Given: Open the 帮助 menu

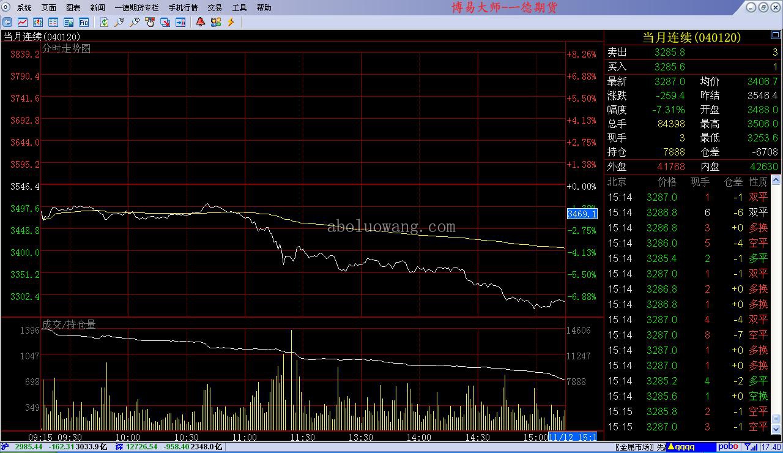Looking at the screenshot, I should click(264, 8).
